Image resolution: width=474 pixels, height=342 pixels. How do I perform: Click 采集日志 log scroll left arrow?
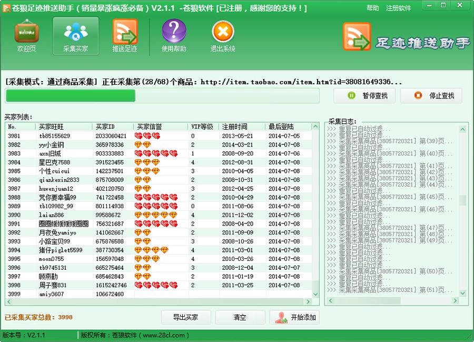click(330, 300)
